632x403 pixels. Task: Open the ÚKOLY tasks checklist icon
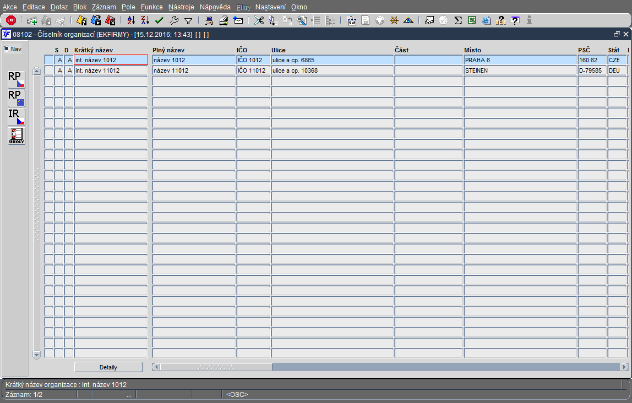click(x=17, y=136)
